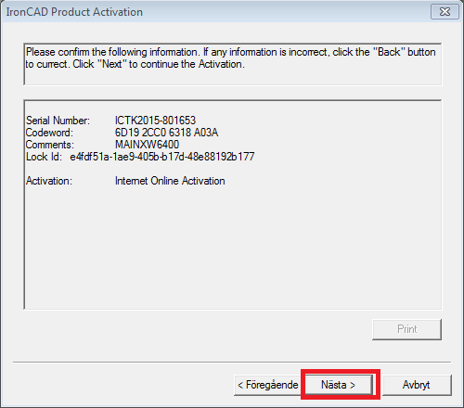Click the IronCAD Product Activation title
Image resolution: width=464 pixels, height=408 pixels.
click(74, 12)
